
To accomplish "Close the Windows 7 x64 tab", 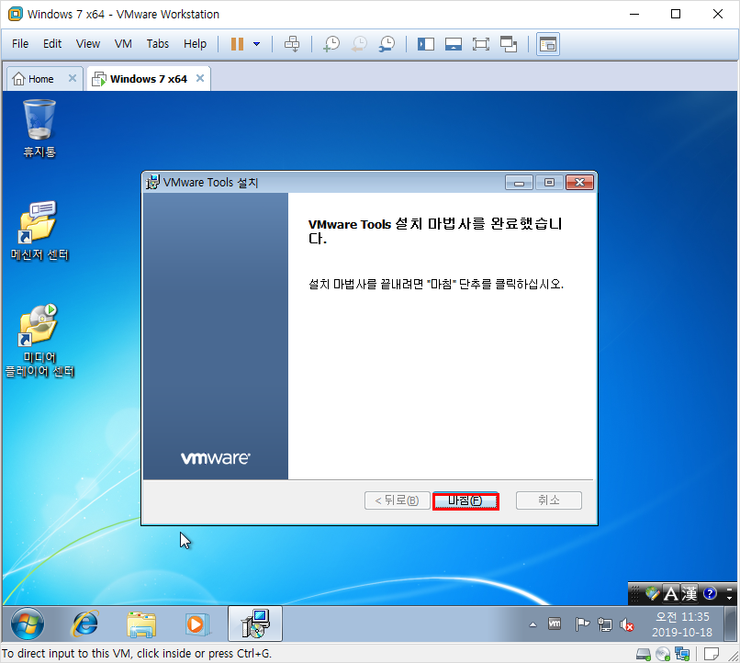I will coord(200,78).
